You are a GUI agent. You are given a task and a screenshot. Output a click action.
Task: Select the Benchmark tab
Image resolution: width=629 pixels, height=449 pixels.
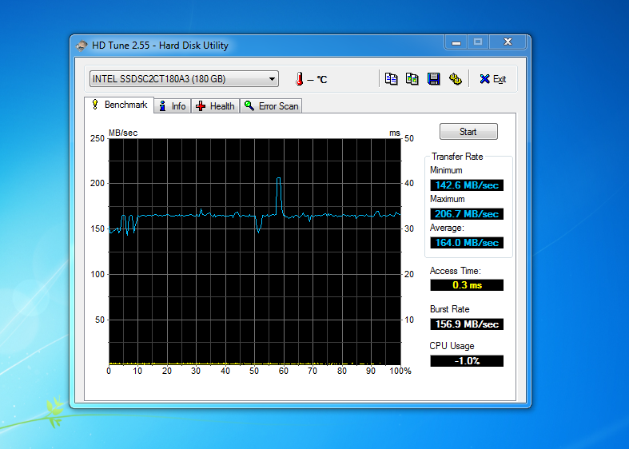point(119,105)
